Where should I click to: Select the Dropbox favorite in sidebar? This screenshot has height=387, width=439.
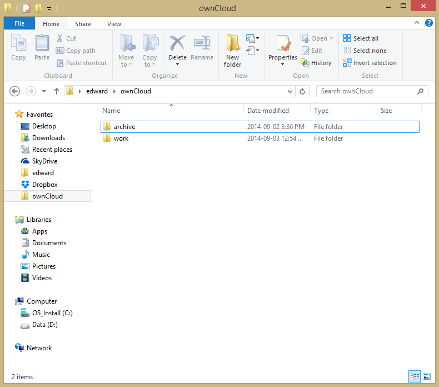(x=44, y=185)
